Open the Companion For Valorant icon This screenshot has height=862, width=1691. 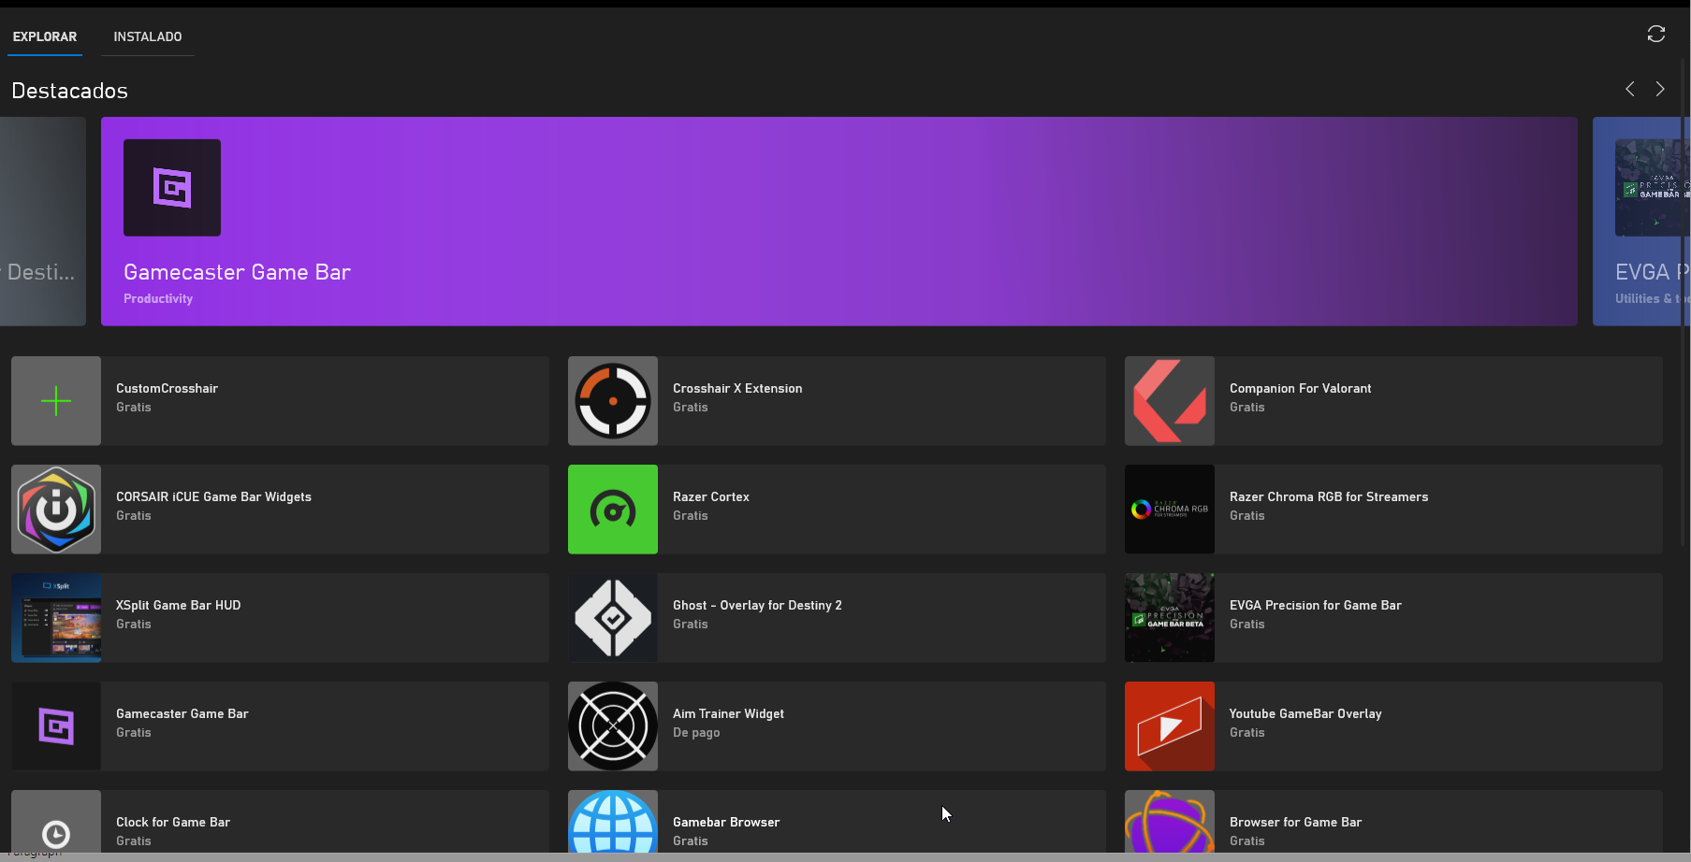pyautogui.click(x=1170, y=401)
